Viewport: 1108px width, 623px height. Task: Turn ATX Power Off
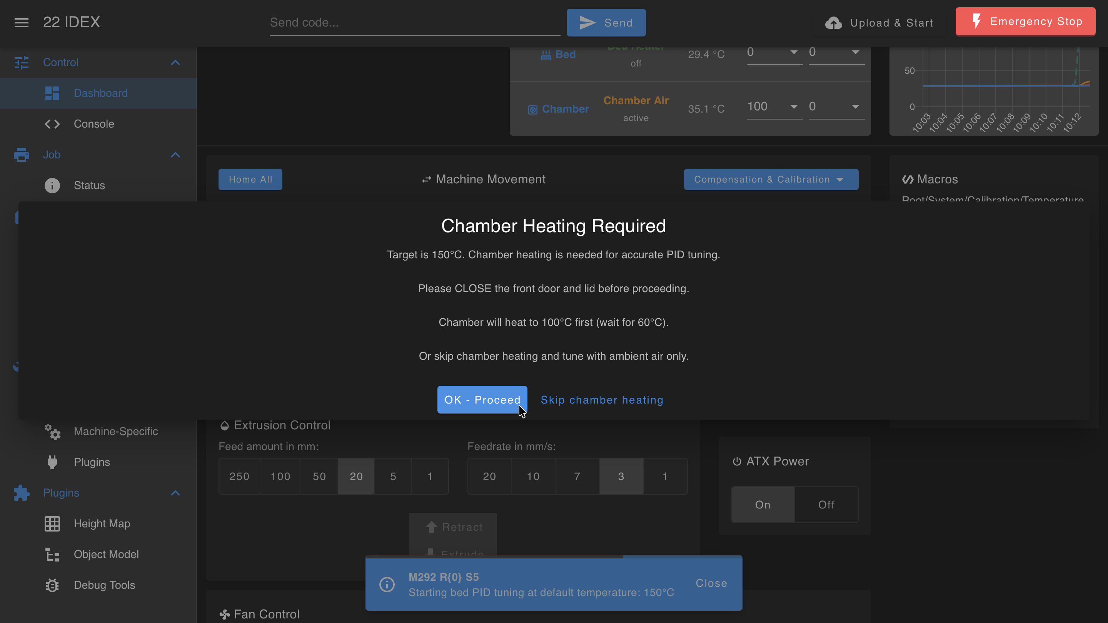tap(826, 505)
